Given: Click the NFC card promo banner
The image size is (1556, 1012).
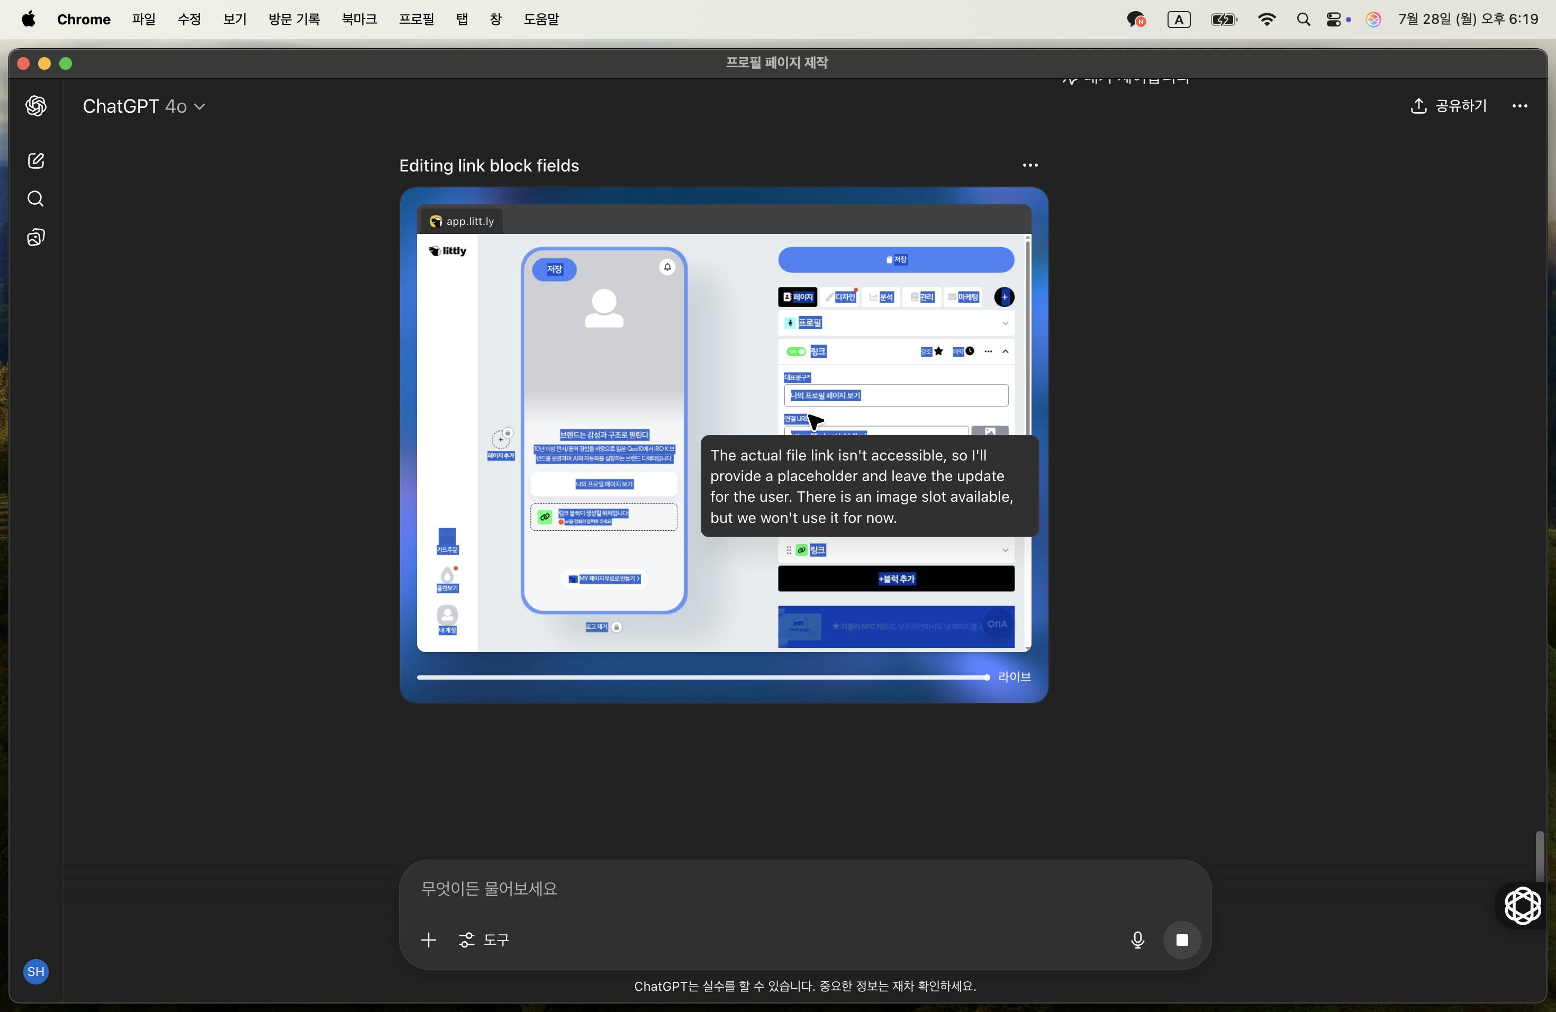Looking at the screenshot, I should 895,626.
